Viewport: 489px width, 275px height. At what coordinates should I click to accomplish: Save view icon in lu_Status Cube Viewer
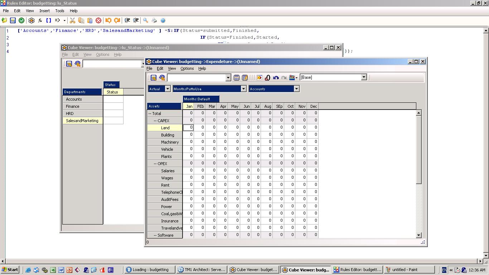click(69, 64)
